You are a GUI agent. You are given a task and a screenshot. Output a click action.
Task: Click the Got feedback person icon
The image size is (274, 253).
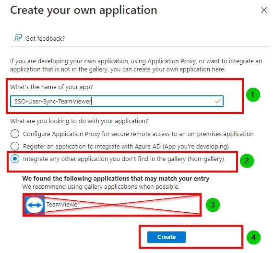[x=18, y=38]
